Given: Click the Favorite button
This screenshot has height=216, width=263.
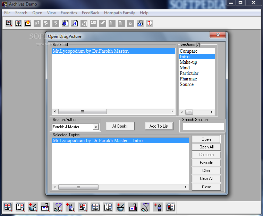Looking at the screenshot, I should (x=206, y=163).
